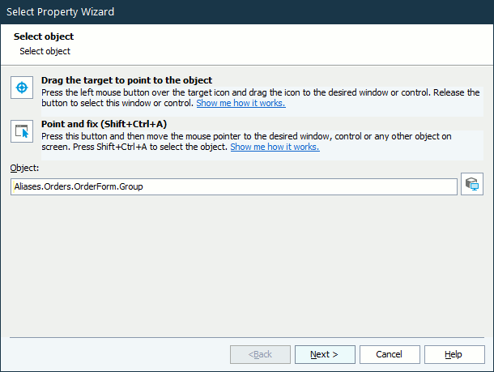
Task: Click the 'Select Property Wizard' title bar
Action: click(243, 11)
